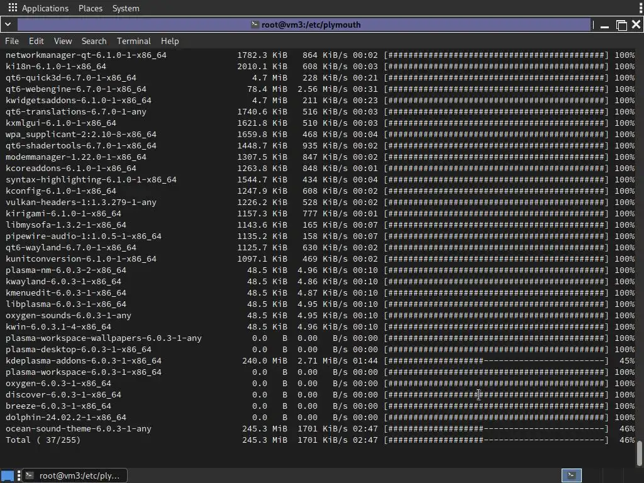Viewport: 644px width, 483px height.
Task: Click the kwayland-6.0.3-1-x86_64 text
Action: (64, 282)
